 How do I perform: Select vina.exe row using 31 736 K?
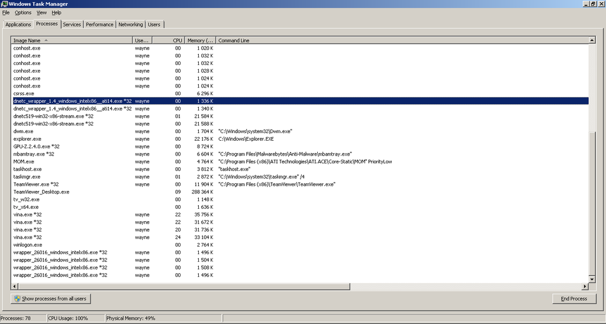(300, 230)
